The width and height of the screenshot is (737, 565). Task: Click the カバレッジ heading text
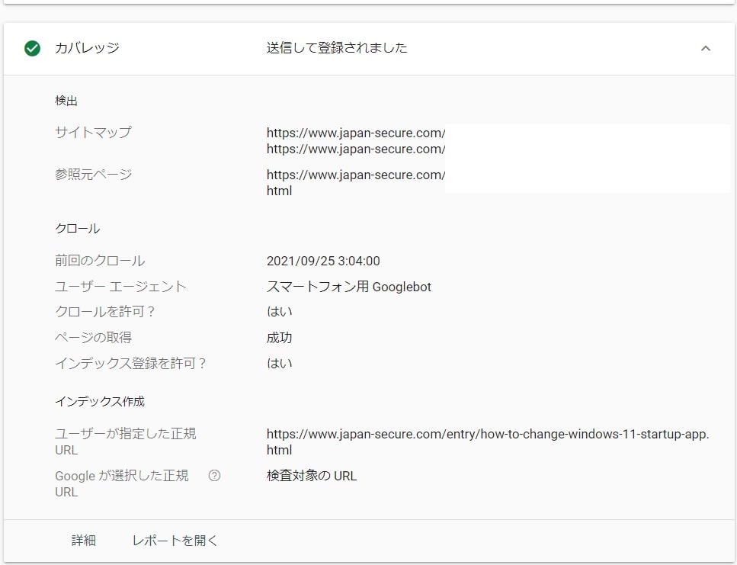[x=87, y=48]
